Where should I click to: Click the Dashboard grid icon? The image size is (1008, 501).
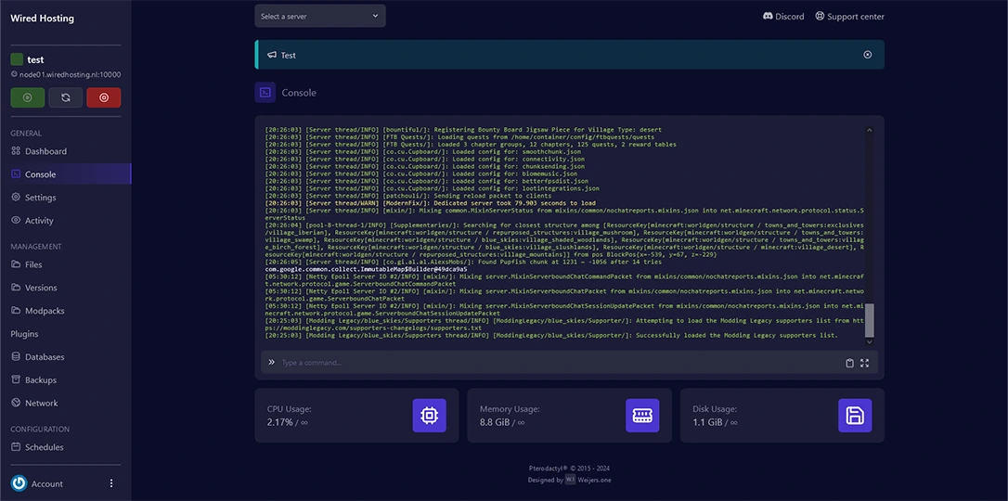coord(16,151)
